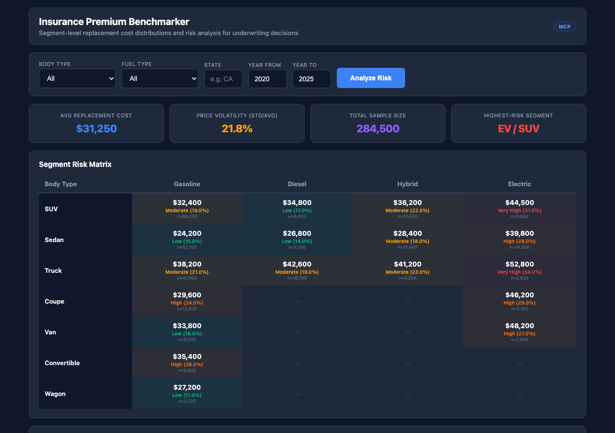This screenshot has width=615, height=433.
Task: Open the Fuel Type dropdown
Action: coord(160,78)
